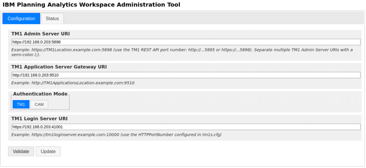Select TM1 authentication mode
The width and height of the screenshot is (366, 168).
(x=21, y=105)
